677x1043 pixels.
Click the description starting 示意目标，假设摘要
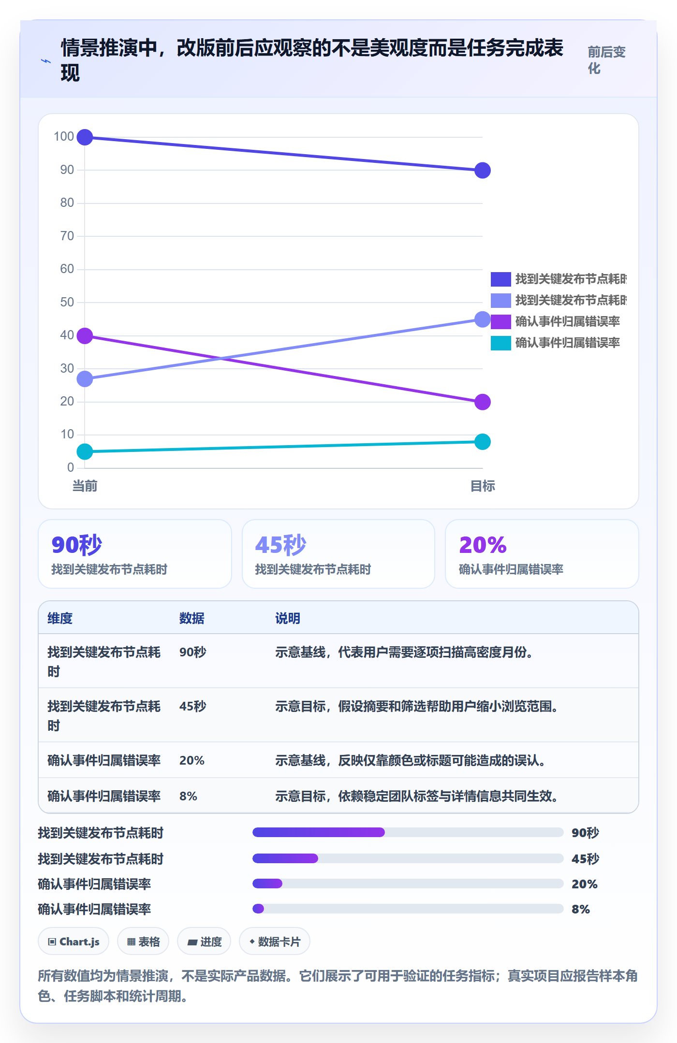coord(417,706)
